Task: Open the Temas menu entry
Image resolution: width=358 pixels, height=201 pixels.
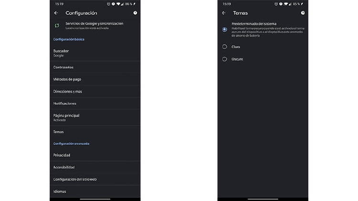Action: point(95,132)
